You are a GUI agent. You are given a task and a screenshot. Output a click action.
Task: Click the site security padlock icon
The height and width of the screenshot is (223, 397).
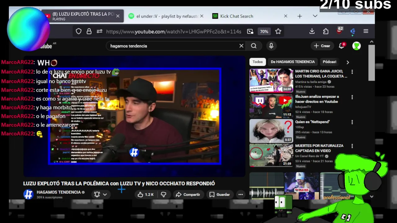(89, 31)
